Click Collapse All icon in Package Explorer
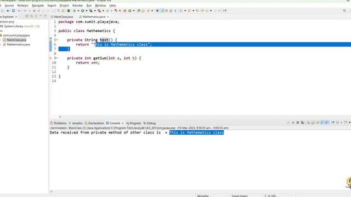351x197 pixels. pyautogui.click(x=27, y=16)
